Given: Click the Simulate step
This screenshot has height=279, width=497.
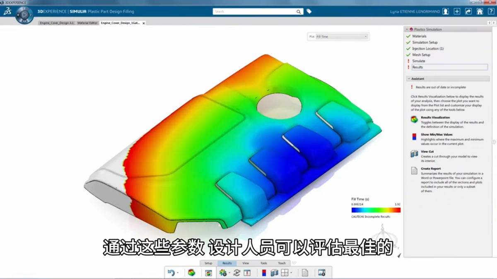Looking at the screenshot, I should [418, 61].
